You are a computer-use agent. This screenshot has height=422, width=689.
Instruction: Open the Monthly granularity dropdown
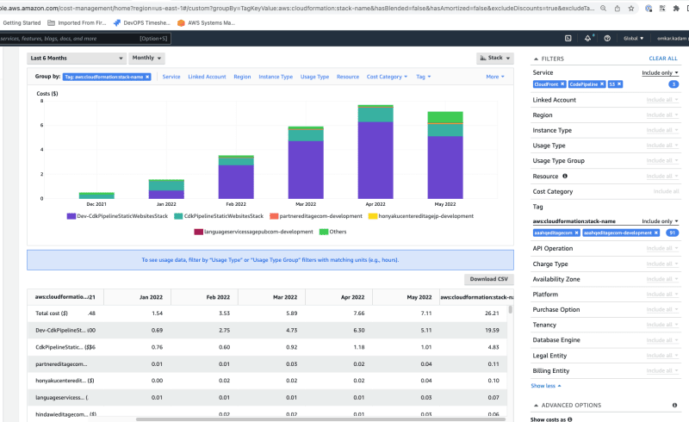point(146,58)
